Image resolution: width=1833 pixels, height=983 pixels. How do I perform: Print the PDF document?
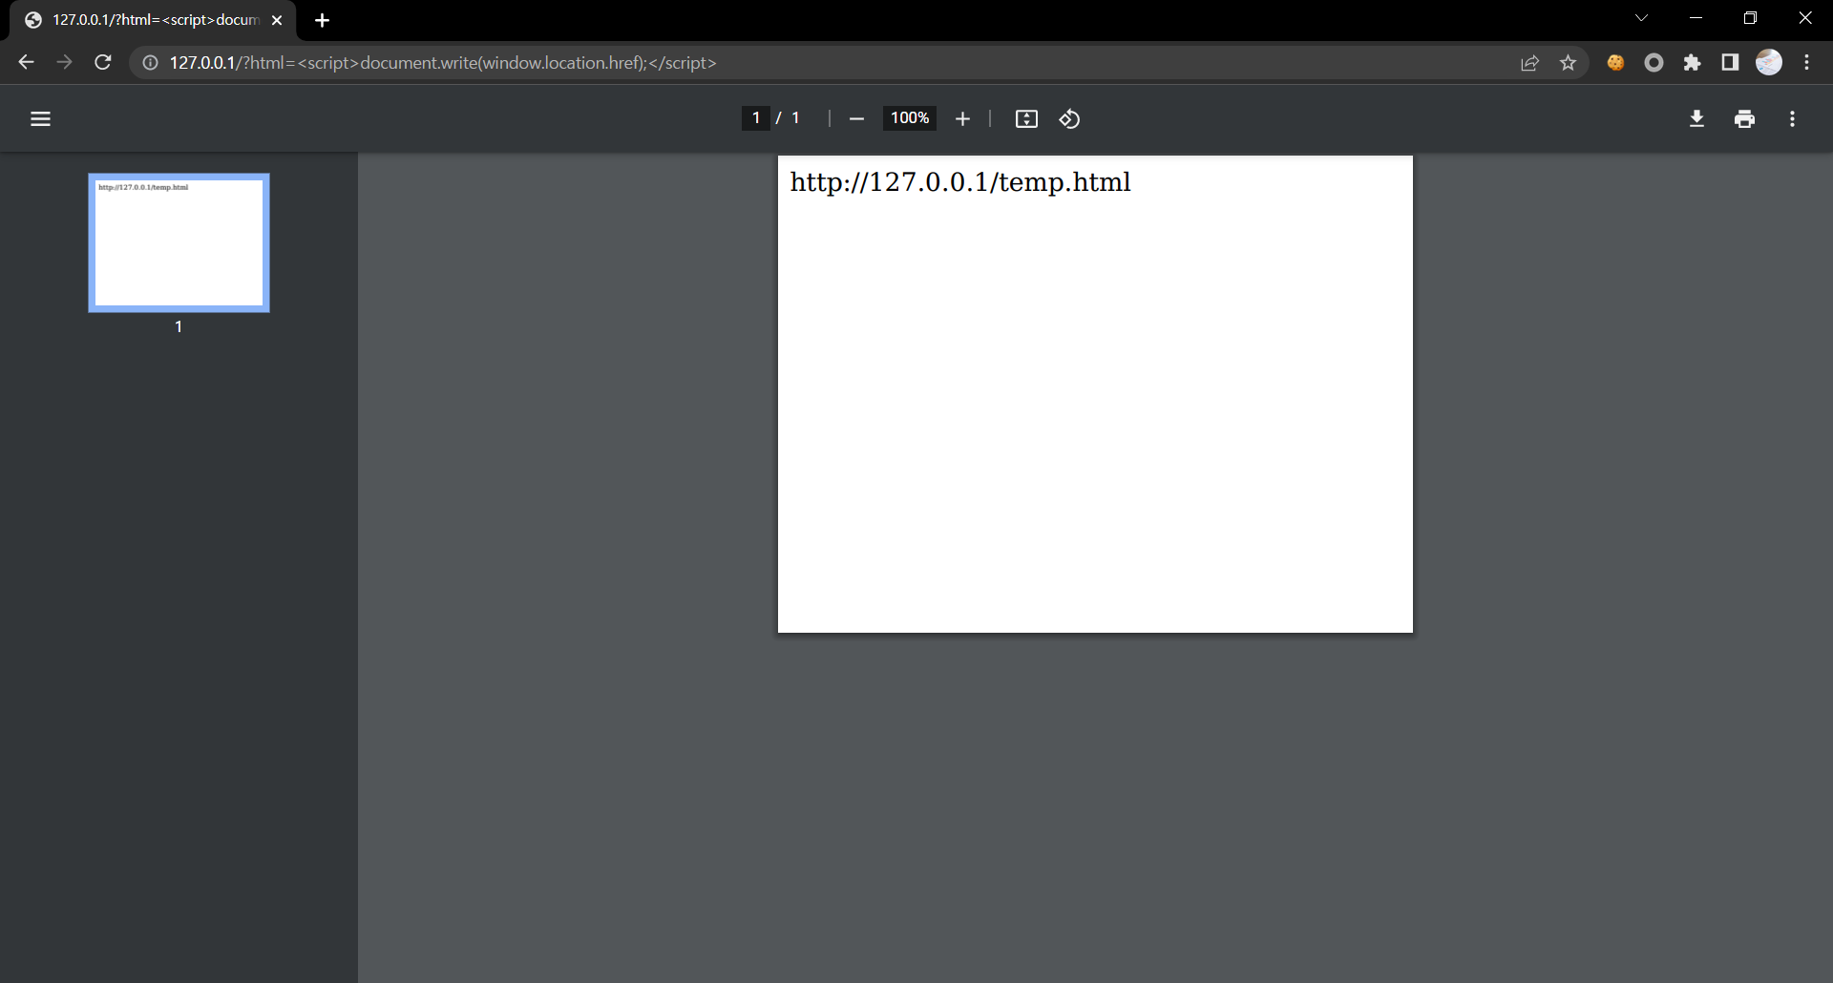(1744, 118)
